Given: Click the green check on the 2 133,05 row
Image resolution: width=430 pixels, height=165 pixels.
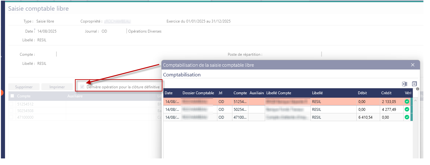Looking at the screenshot, I should (407, 101).
